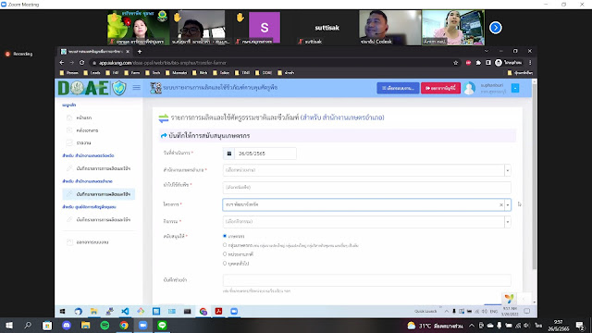The height and width of the screenshot is (333, 592).
Task: Open Windows search magnifier on taskbar
Action: 28,326
